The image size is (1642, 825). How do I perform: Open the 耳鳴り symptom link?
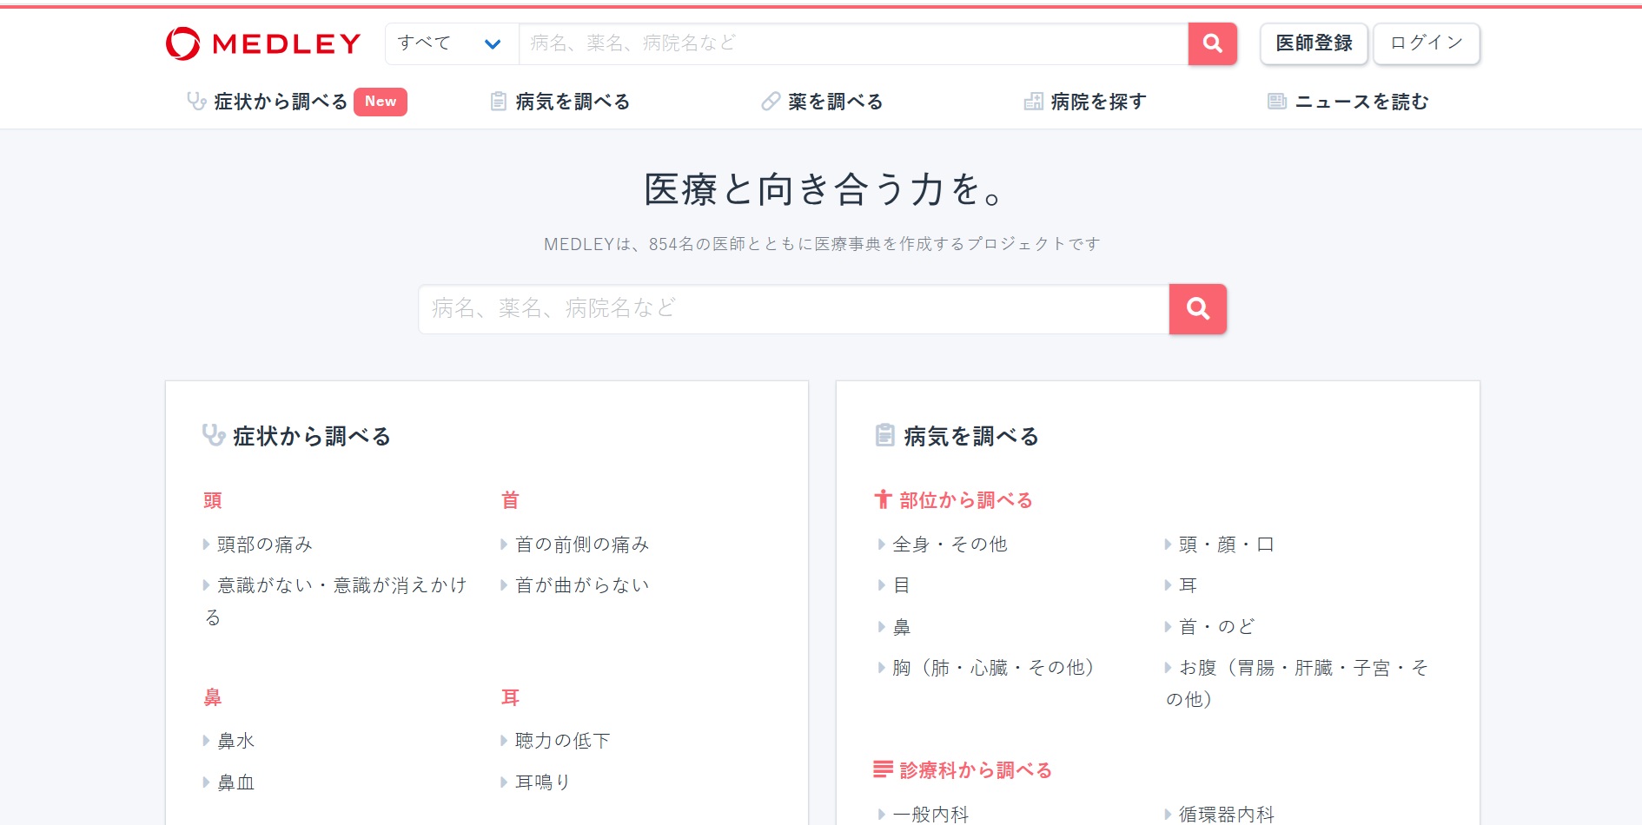542,782
